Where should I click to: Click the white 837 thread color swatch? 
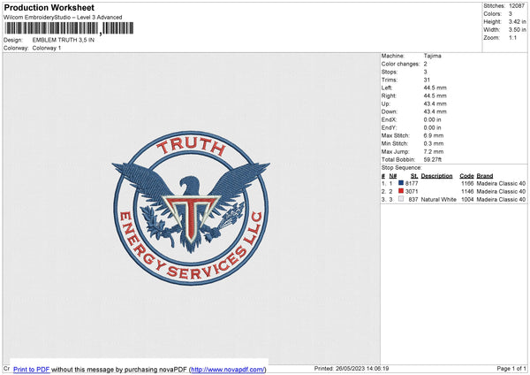401,199
